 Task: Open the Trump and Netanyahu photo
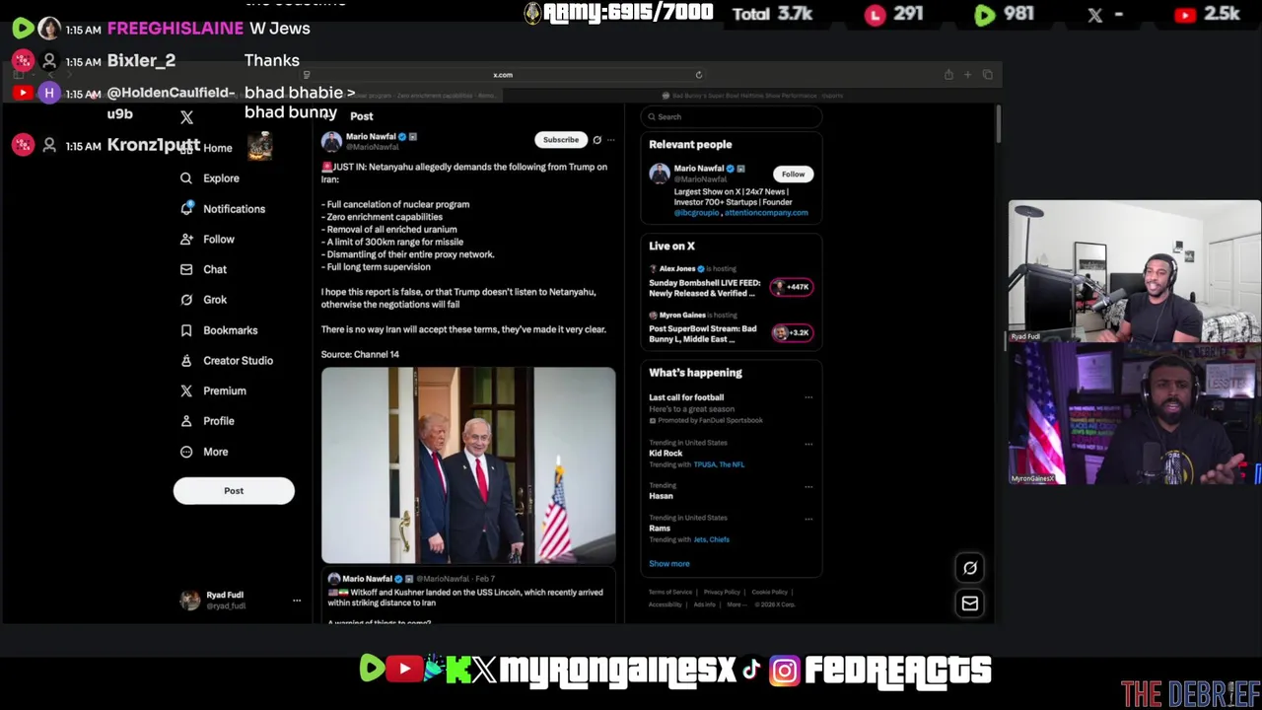pyautogui.click(x=468, y=465)
